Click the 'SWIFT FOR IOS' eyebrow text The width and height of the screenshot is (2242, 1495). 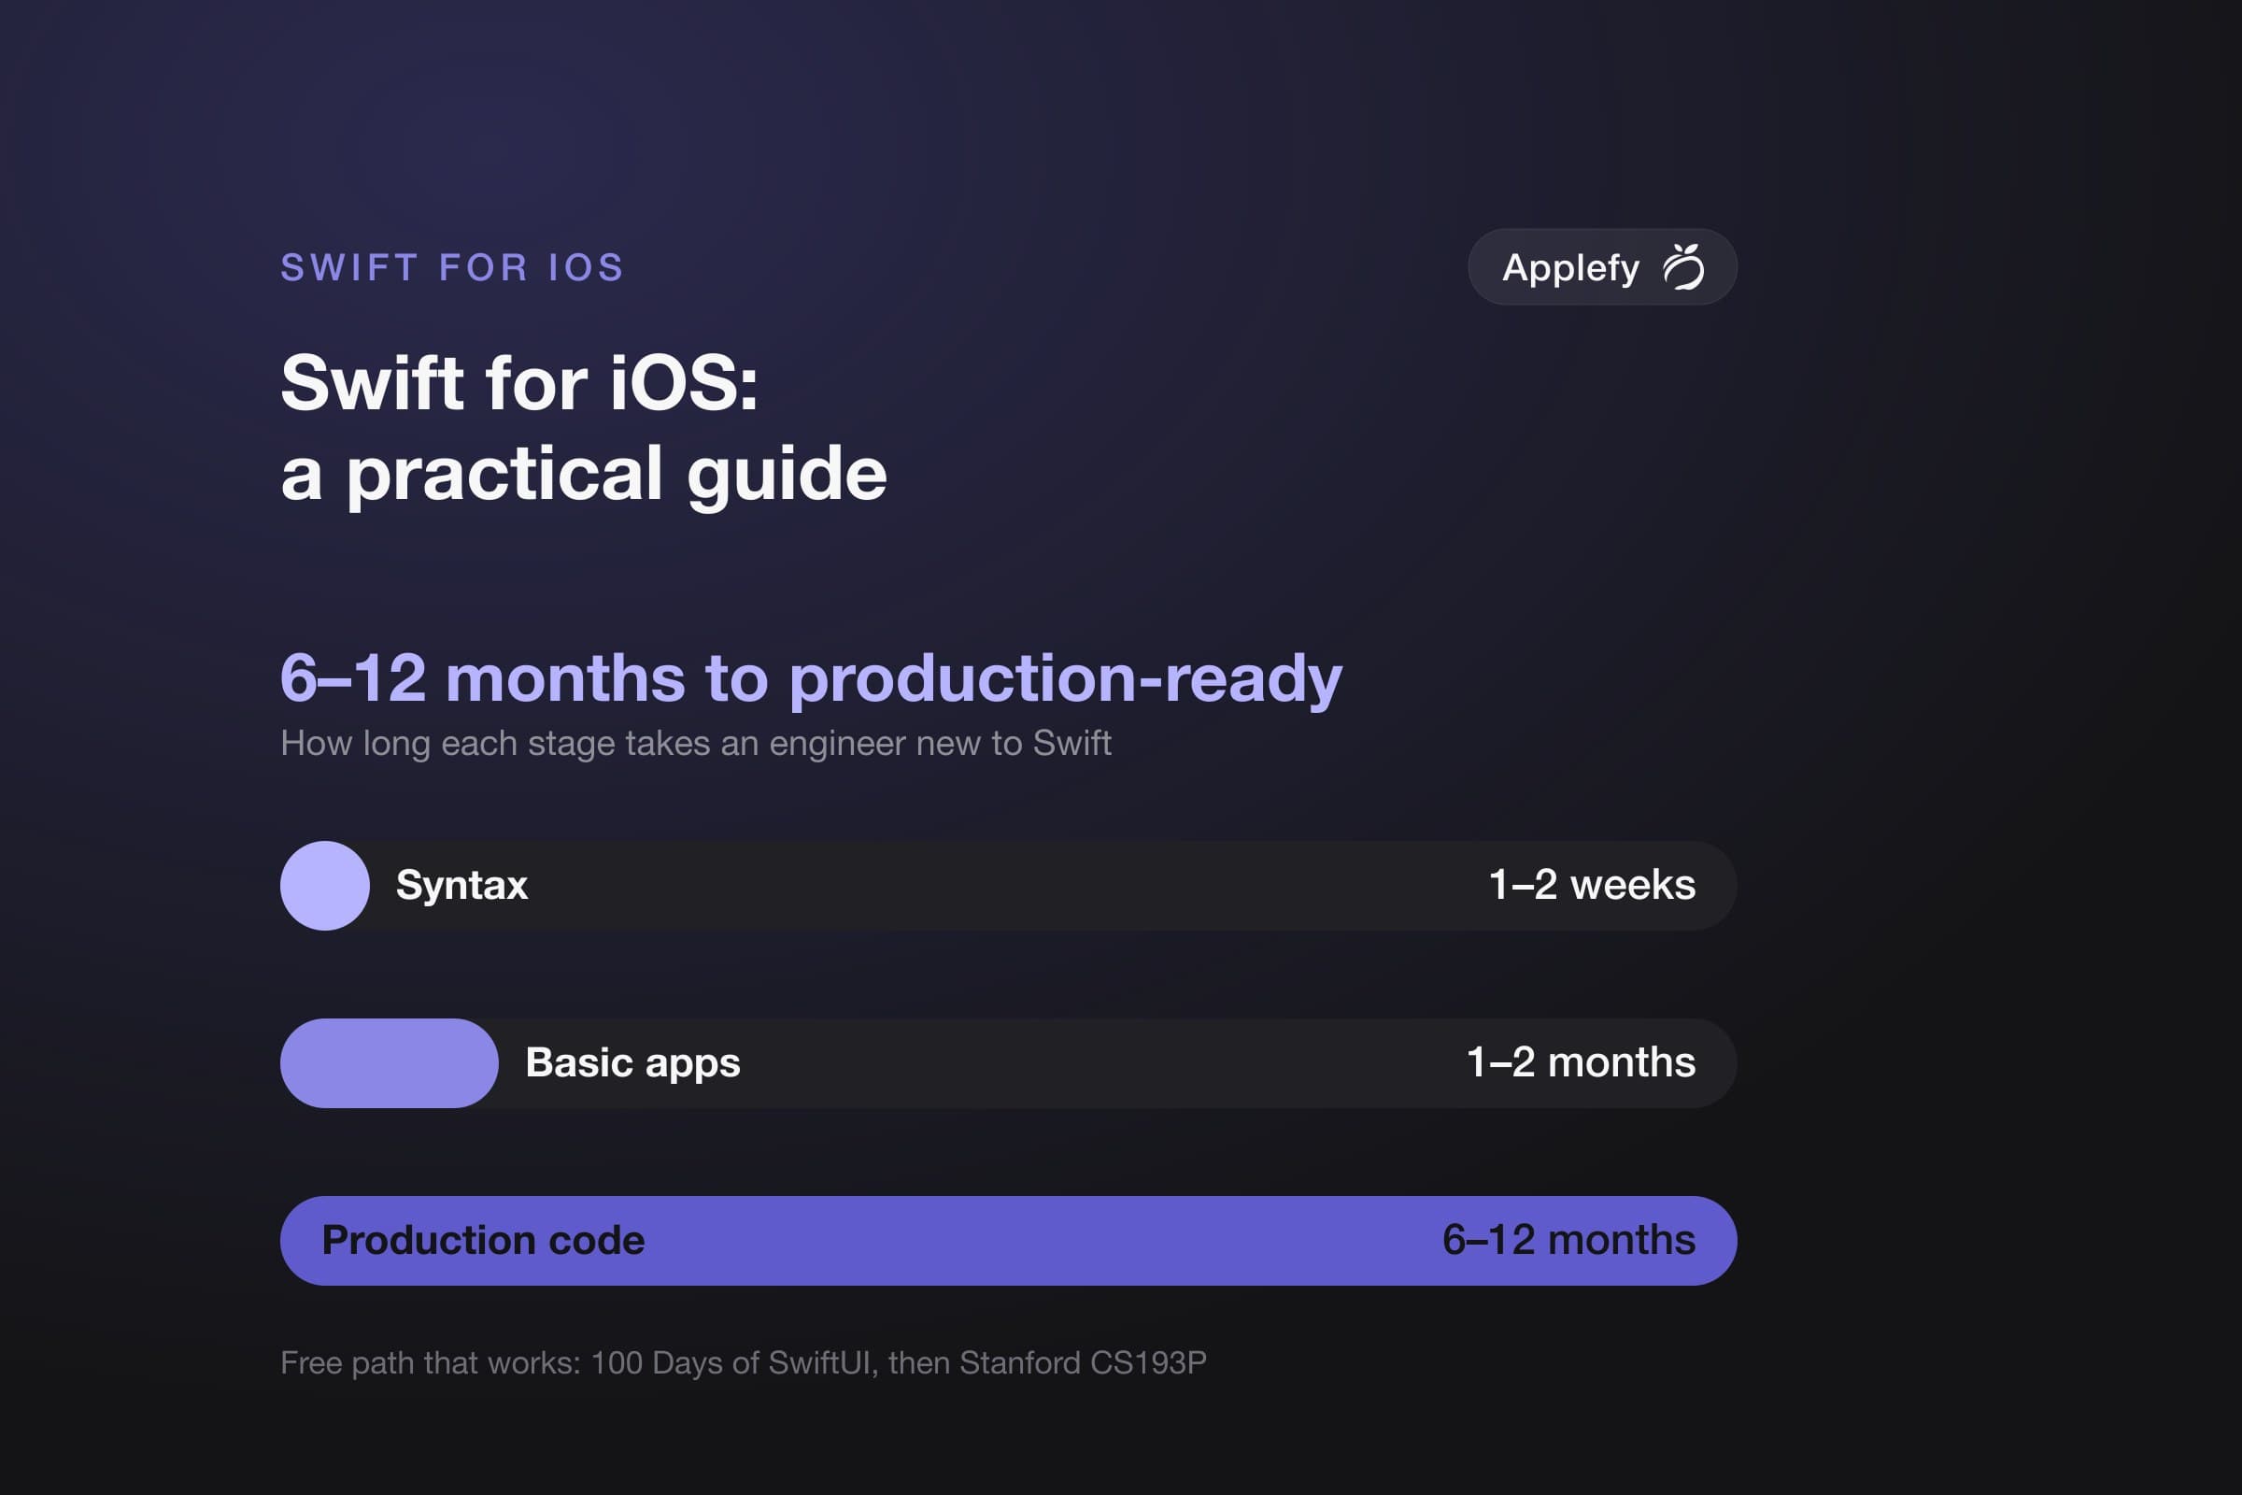(453, 268)
